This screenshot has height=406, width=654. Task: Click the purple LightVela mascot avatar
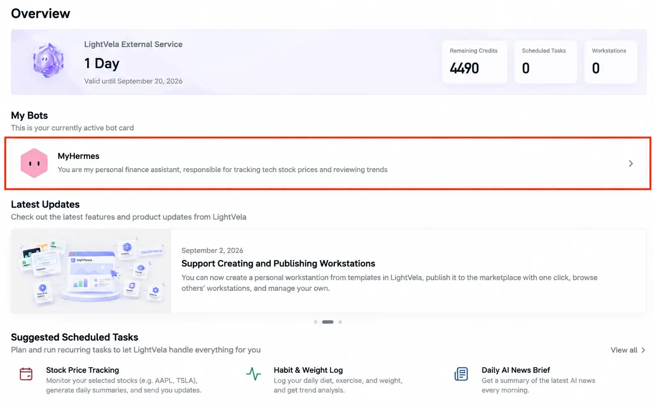pyautogui.click(x=48, y=61)
